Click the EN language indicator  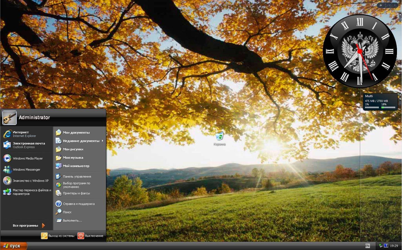click(367, 246)
